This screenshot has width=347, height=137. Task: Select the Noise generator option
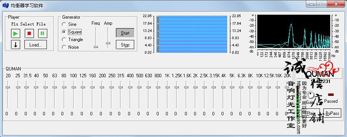click(x=71, y=47)
